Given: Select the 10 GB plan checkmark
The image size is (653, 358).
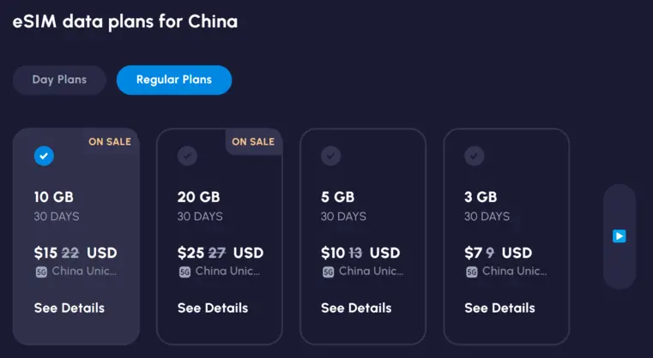Looking at the screenshot, I should pyautogui.click(x=44, y=156).
